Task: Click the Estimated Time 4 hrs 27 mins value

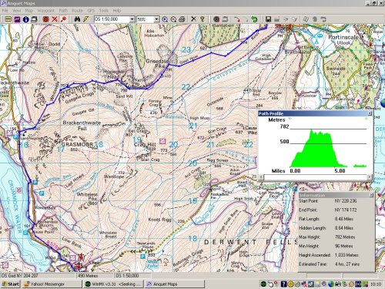Action: point(347,264)
